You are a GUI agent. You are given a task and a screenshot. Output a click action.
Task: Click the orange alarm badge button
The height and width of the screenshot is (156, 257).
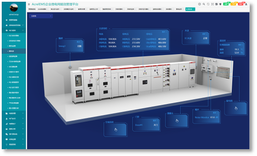pyautogui.click(x=234, y=4)
